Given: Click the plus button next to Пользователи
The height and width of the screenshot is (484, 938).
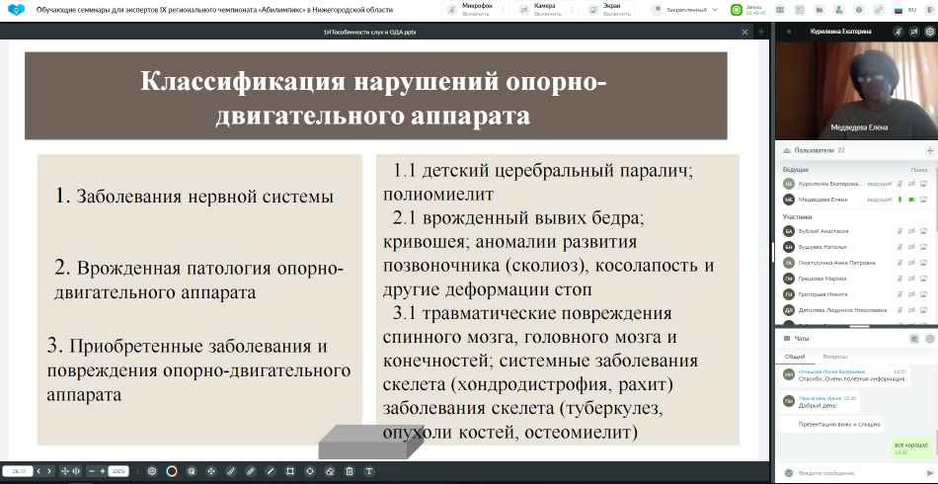Looking at the screenshot, I should 929,150.
